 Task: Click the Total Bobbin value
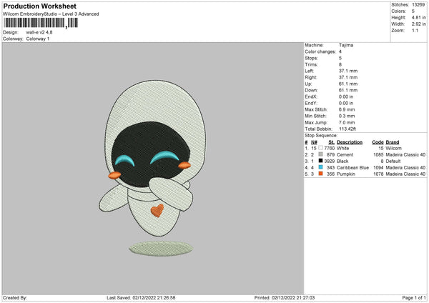348,128
